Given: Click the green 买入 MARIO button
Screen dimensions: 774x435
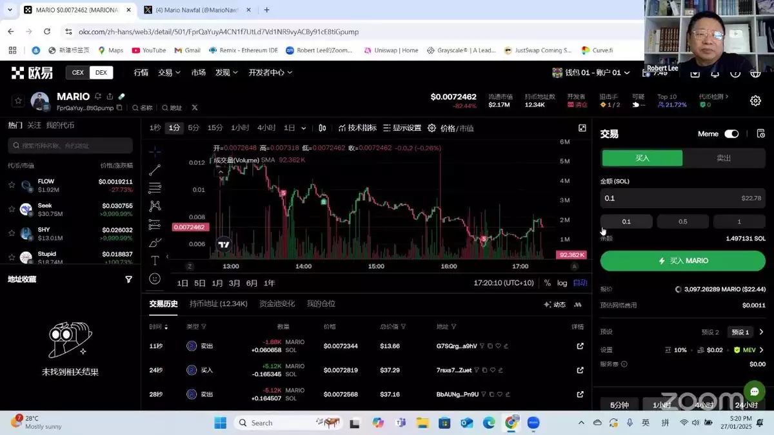Looking at the screenshot, I should click(x=683, y=261).
